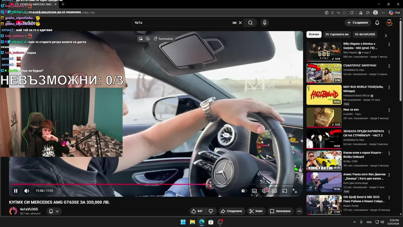Save the video with Запазване button
The width and height of the screenshot is (403, 227).
280,211
